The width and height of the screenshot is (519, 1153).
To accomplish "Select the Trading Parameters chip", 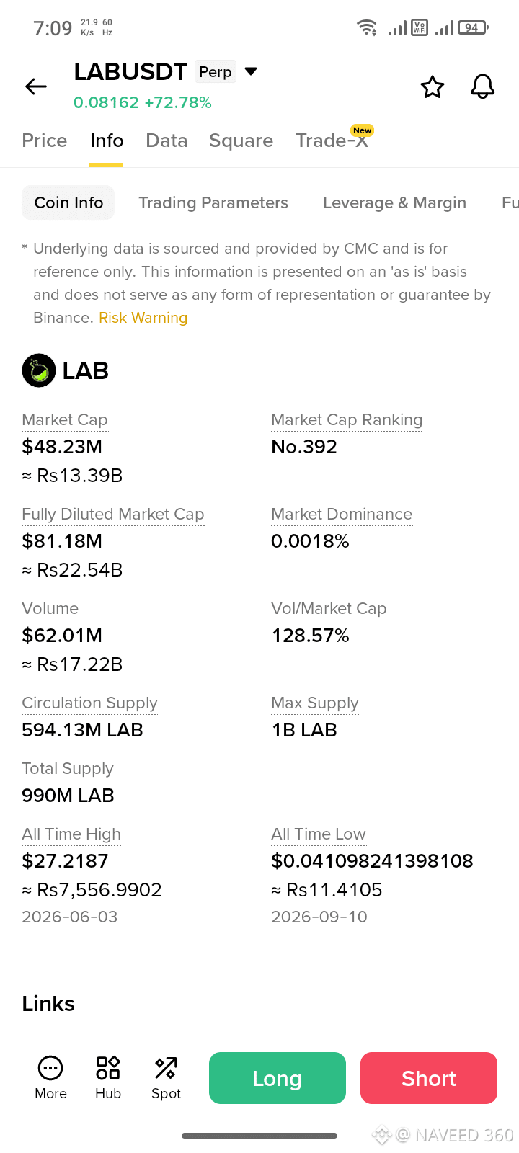I will (x=213, y=202).
